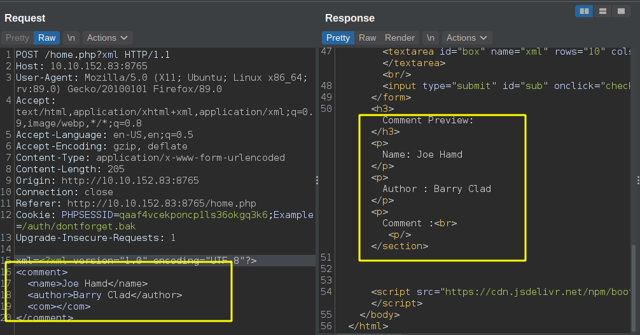Click the input type="submit" response line
Viewport: 640px width, 335px height.
(x=506, y=86)
